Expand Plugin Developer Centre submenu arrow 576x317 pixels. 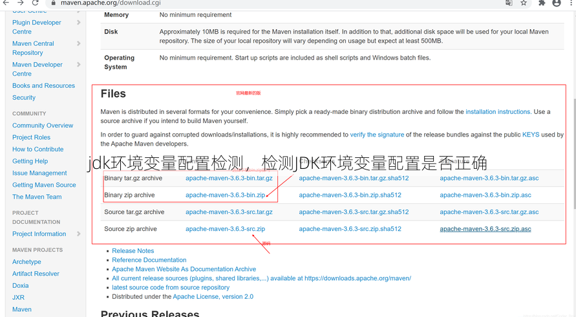(79, 23)
